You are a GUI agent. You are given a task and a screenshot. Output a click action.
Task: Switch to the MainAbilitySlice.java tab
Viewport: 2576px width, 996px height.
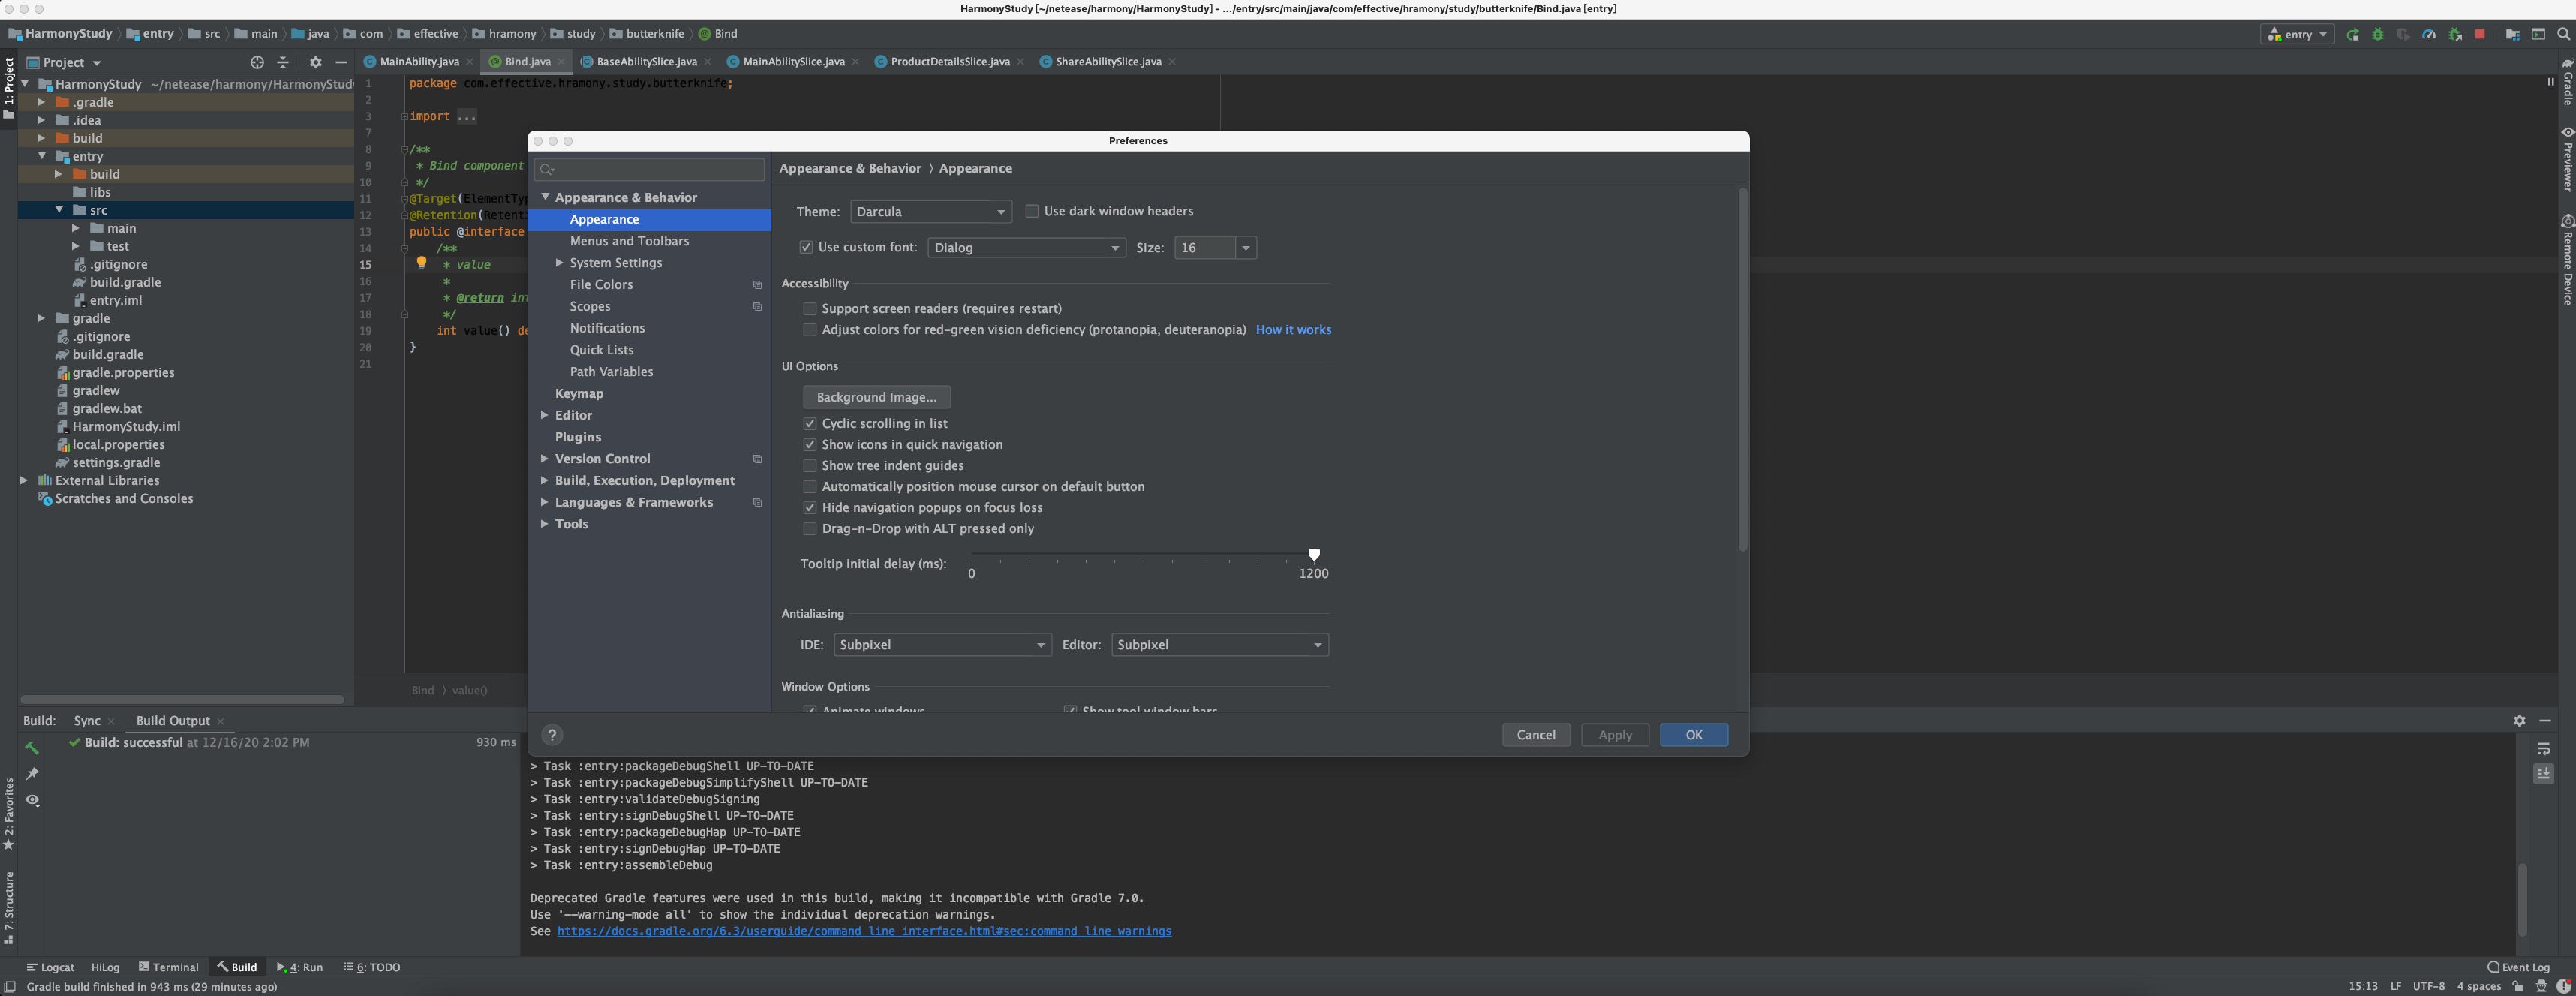point(793,62)
